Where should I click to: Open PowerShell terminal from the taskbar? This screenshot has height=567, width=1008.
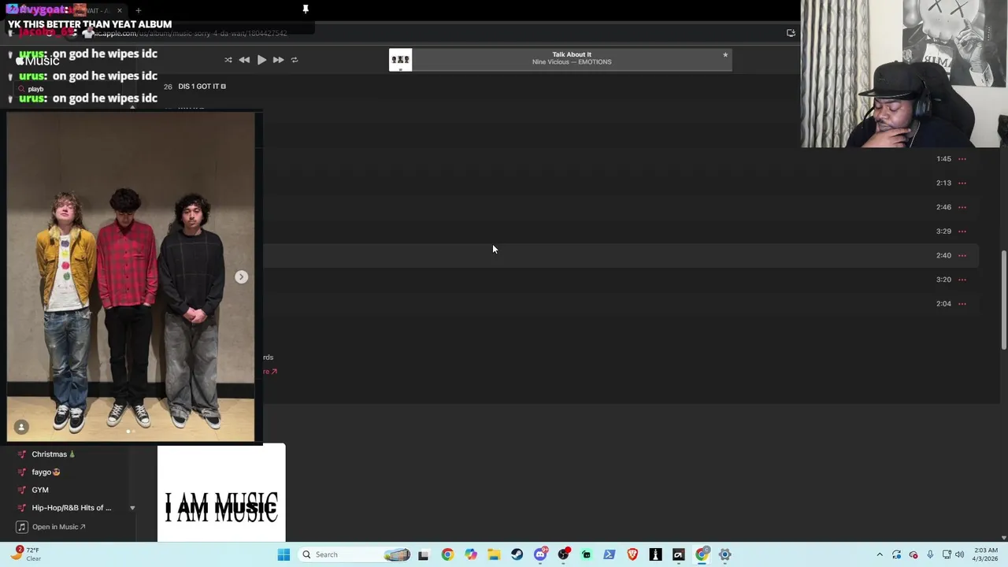pos(610,554)
